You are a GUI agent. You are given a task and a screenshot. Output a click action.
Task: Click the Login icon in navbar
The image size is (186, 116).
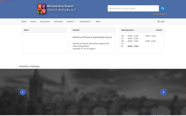coord(158,21)
